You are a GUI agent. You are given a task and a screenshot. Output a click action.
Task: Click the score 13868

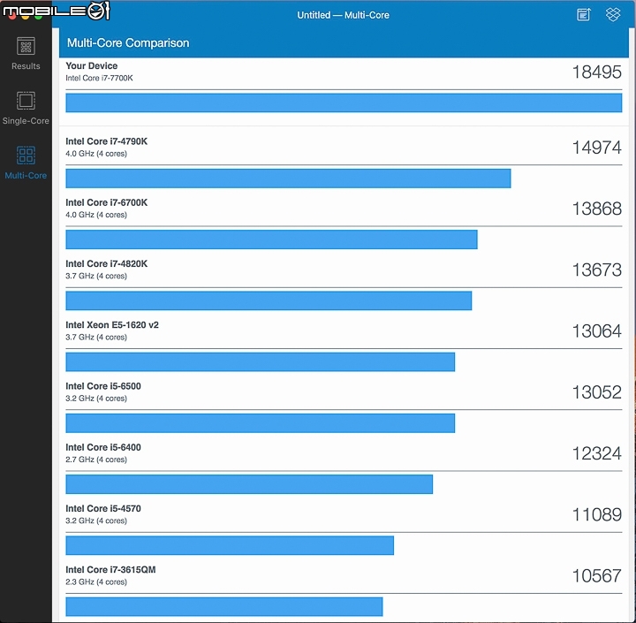click(596, 209)
